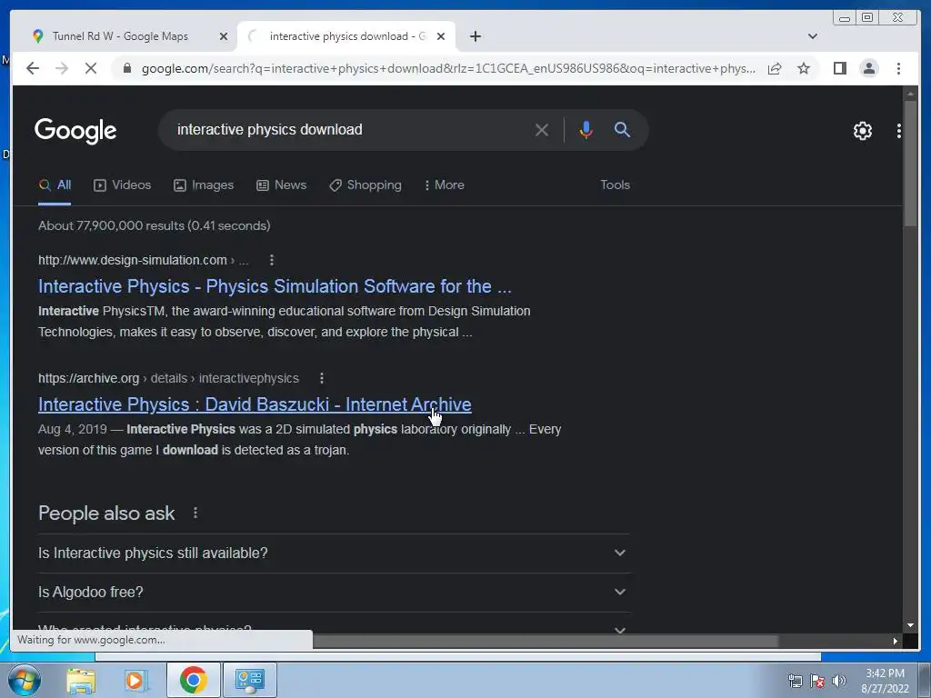Click the archive.org breadcrumb URL
This screenshot has height=698, width=931.
[168, 378]
